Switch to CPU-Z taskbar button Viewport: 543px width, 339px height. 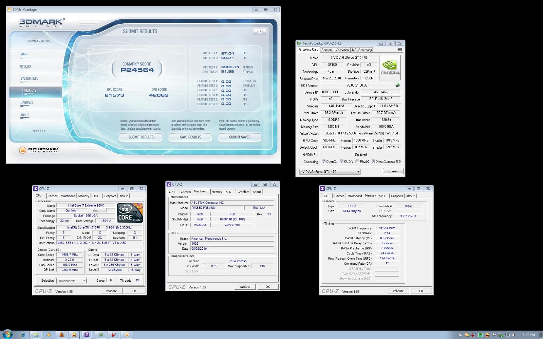[87, 335]
